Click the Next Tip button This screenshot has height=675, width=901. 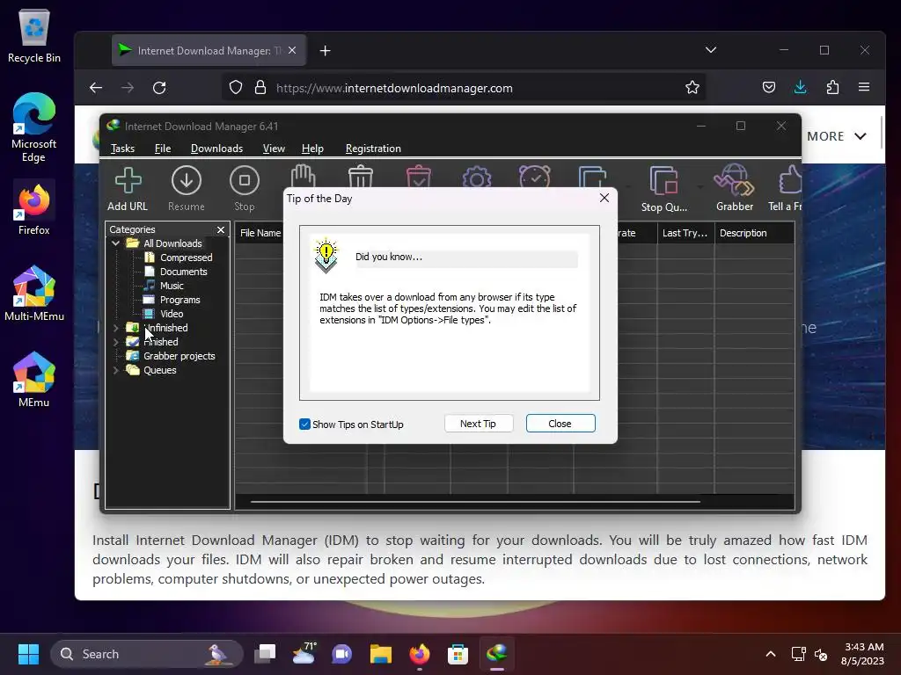478,424
